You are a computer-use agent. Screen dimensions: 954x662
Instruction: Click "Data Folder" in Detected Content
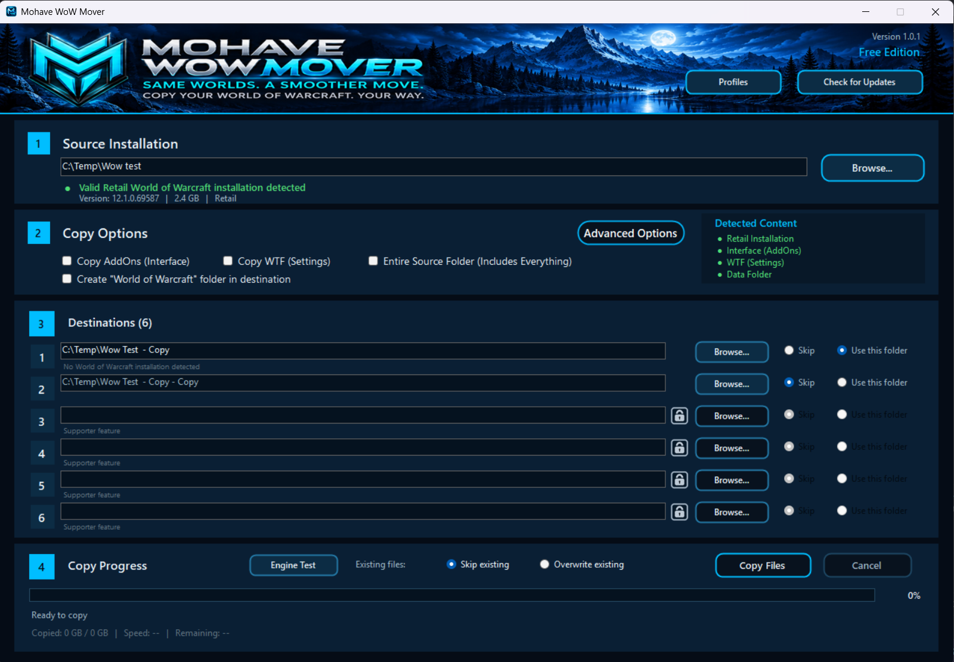[x=749, y=274]
